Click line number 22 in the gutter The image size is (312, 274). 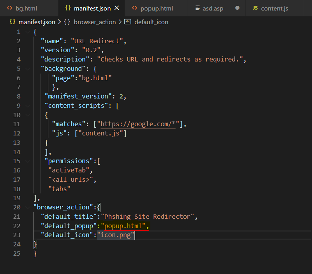coord(16,226)
